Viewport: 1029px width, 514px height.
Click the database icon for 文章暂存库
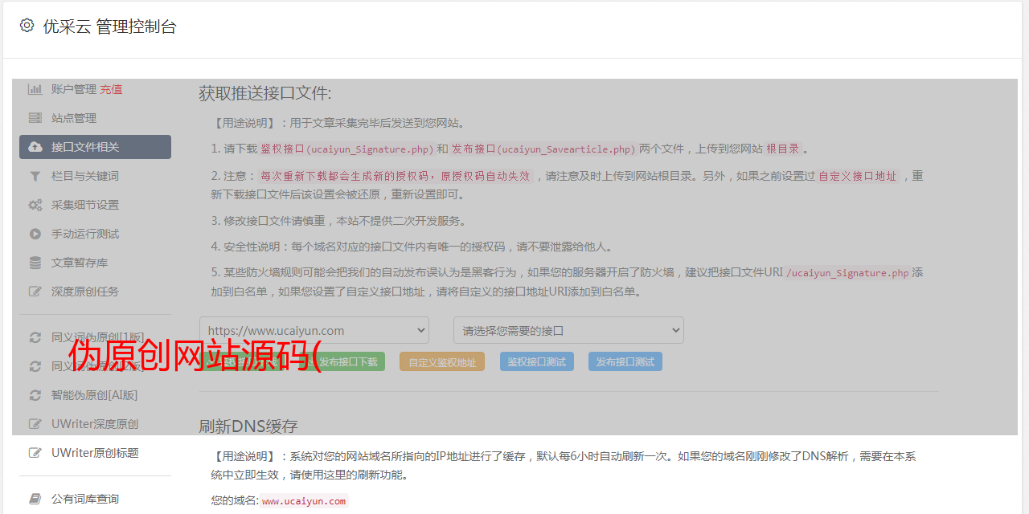click(x=35, y=263)
